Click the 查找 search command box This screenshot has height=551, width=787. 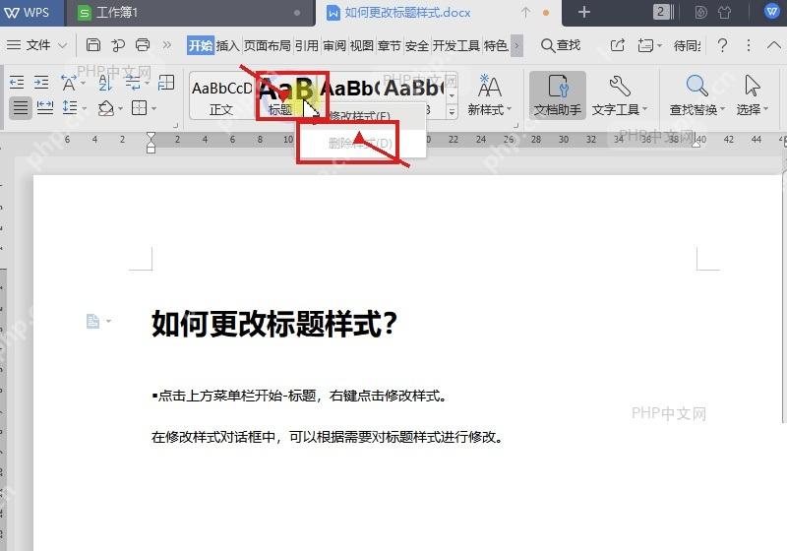point(561,45)
